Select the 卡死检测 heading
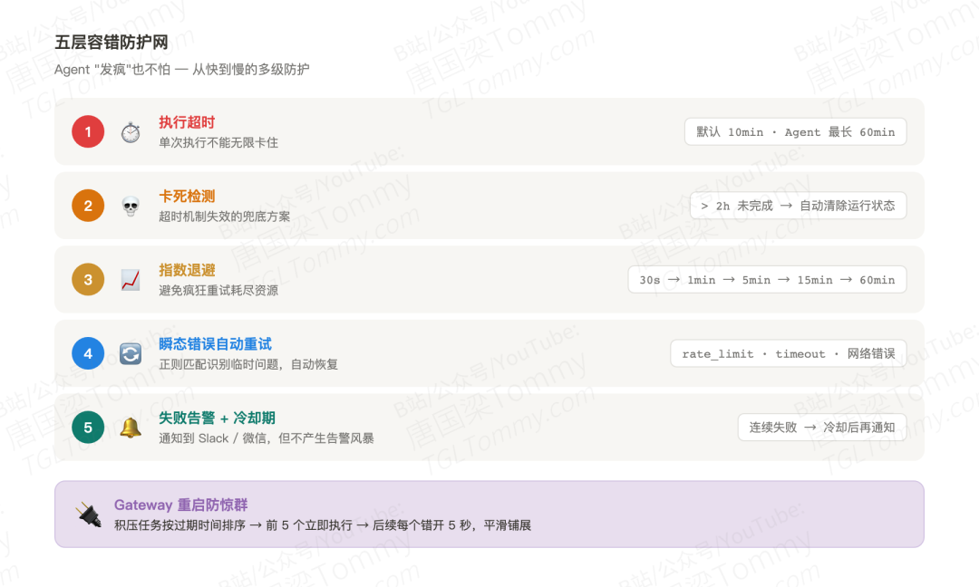Viewport: 979px width, 587px height. pyautogui.click(x=187, y=196)
